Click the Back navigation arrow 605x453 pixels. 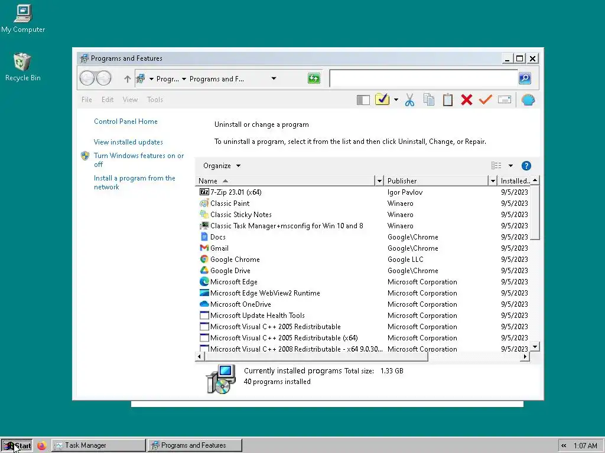point(87,78)
